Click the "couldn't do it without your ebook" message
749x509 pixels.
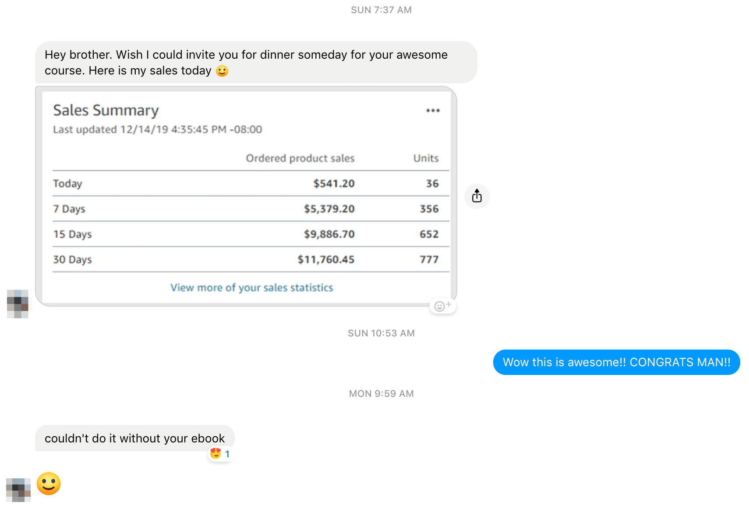click(134, 438)
